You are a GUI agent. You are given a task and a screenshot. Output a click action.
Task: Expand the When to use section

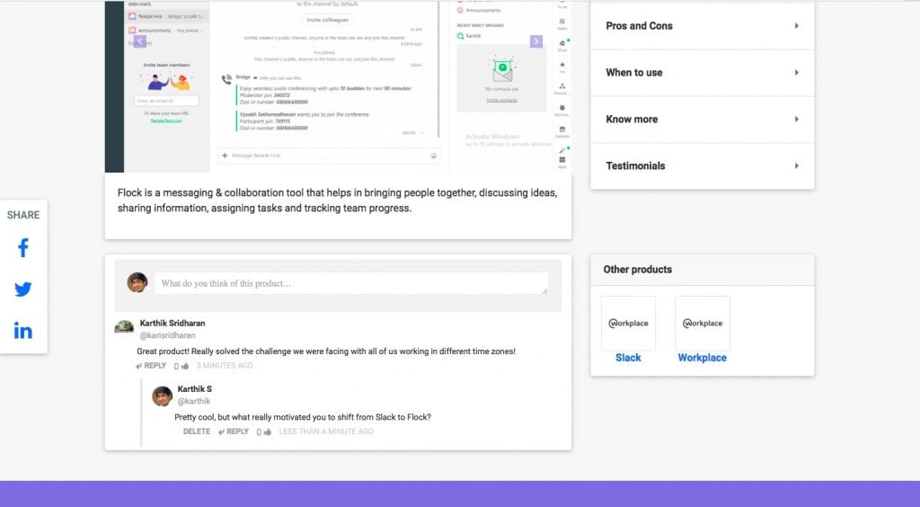(703, 73)
